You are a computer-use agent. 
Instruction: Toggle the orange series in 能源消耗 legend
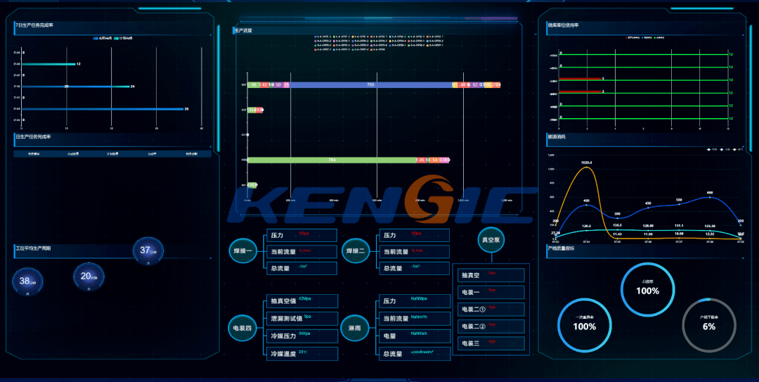(738, 149)
